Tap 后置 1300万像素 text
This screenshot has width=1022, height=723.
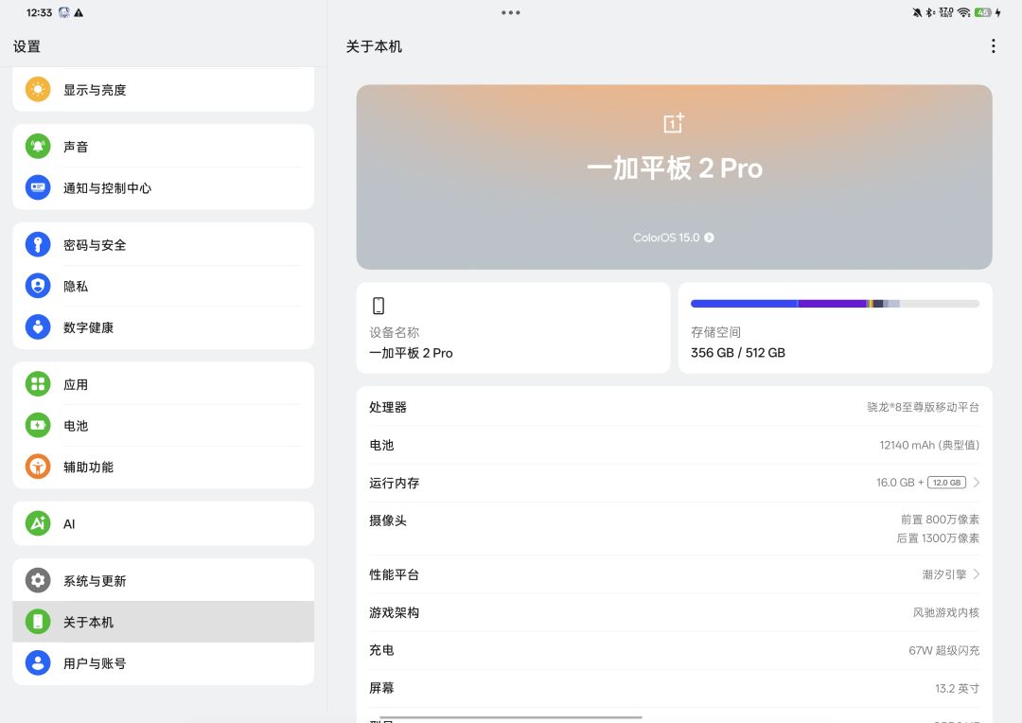coord(938,538)
